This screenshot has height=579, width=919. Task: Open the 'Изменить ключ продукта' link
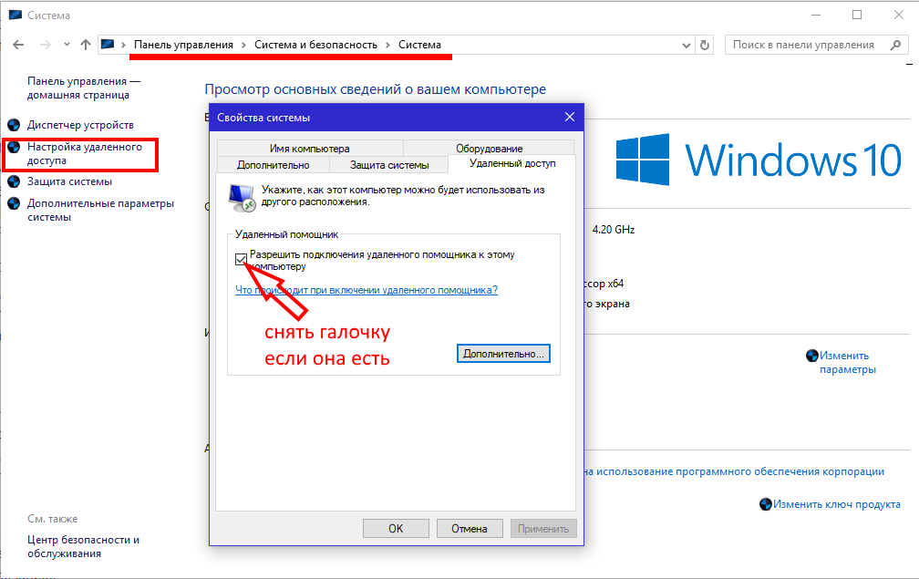click(836, 504)
